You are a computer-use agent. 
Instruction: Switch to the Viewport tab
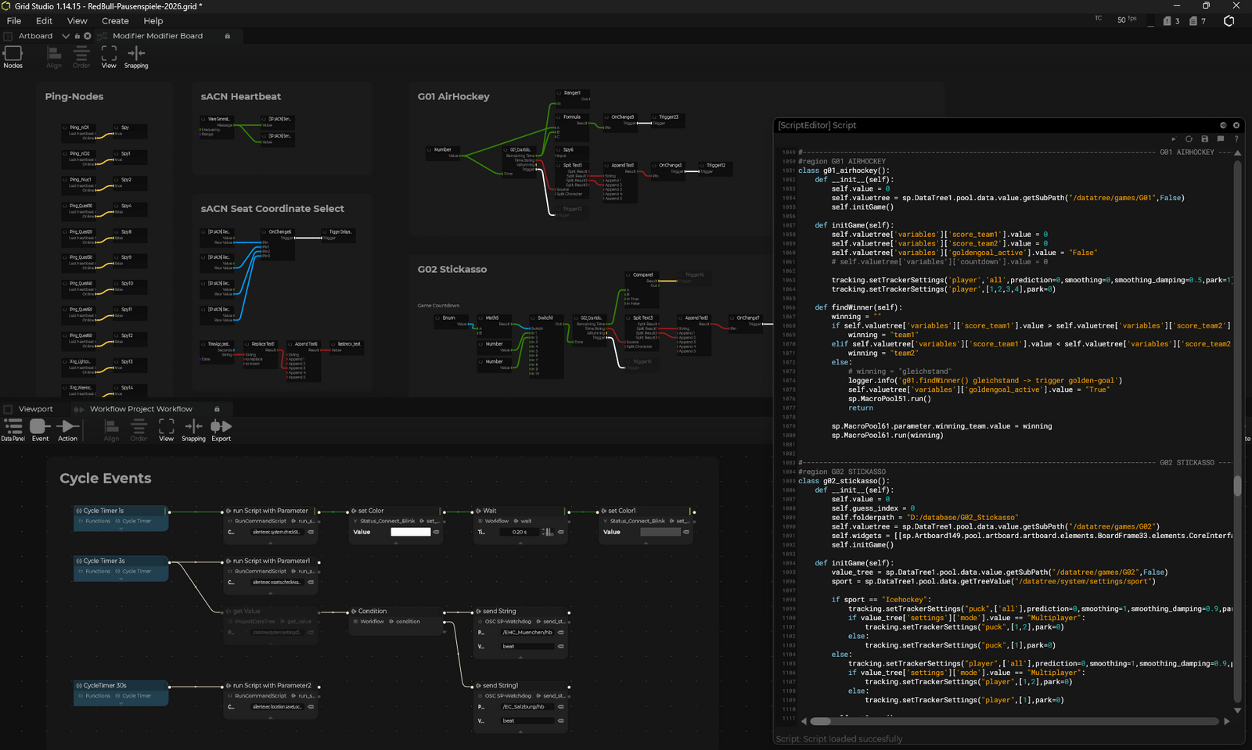click(35, 409)
